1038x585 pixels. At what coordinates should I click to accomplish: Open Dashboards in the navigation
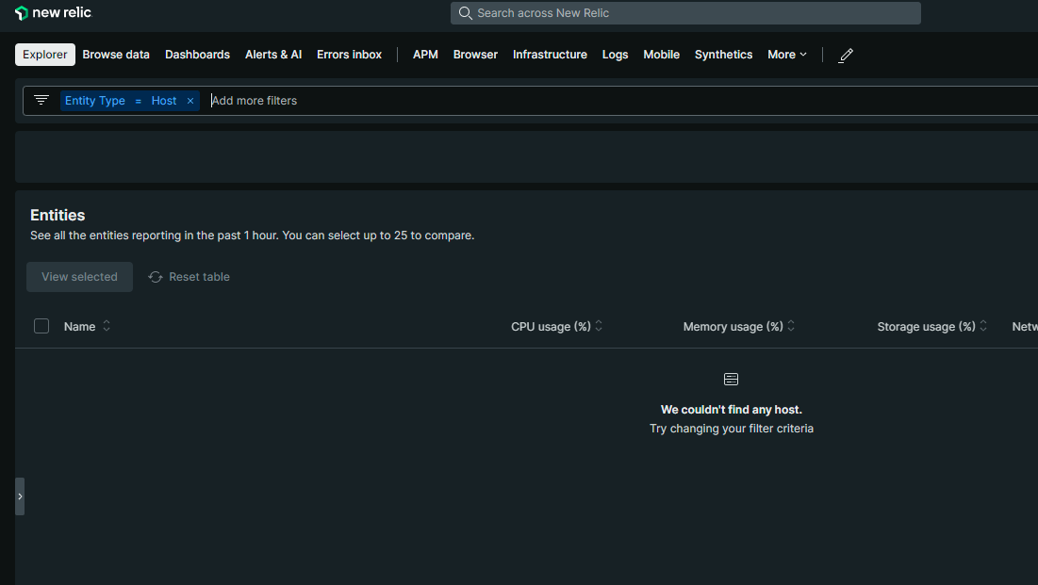coord(197,55)
